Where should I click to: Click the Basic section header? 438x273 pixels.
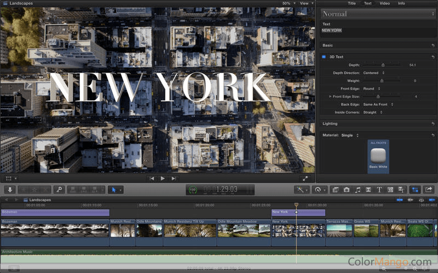pyautogui.click(x=327, y=45)
